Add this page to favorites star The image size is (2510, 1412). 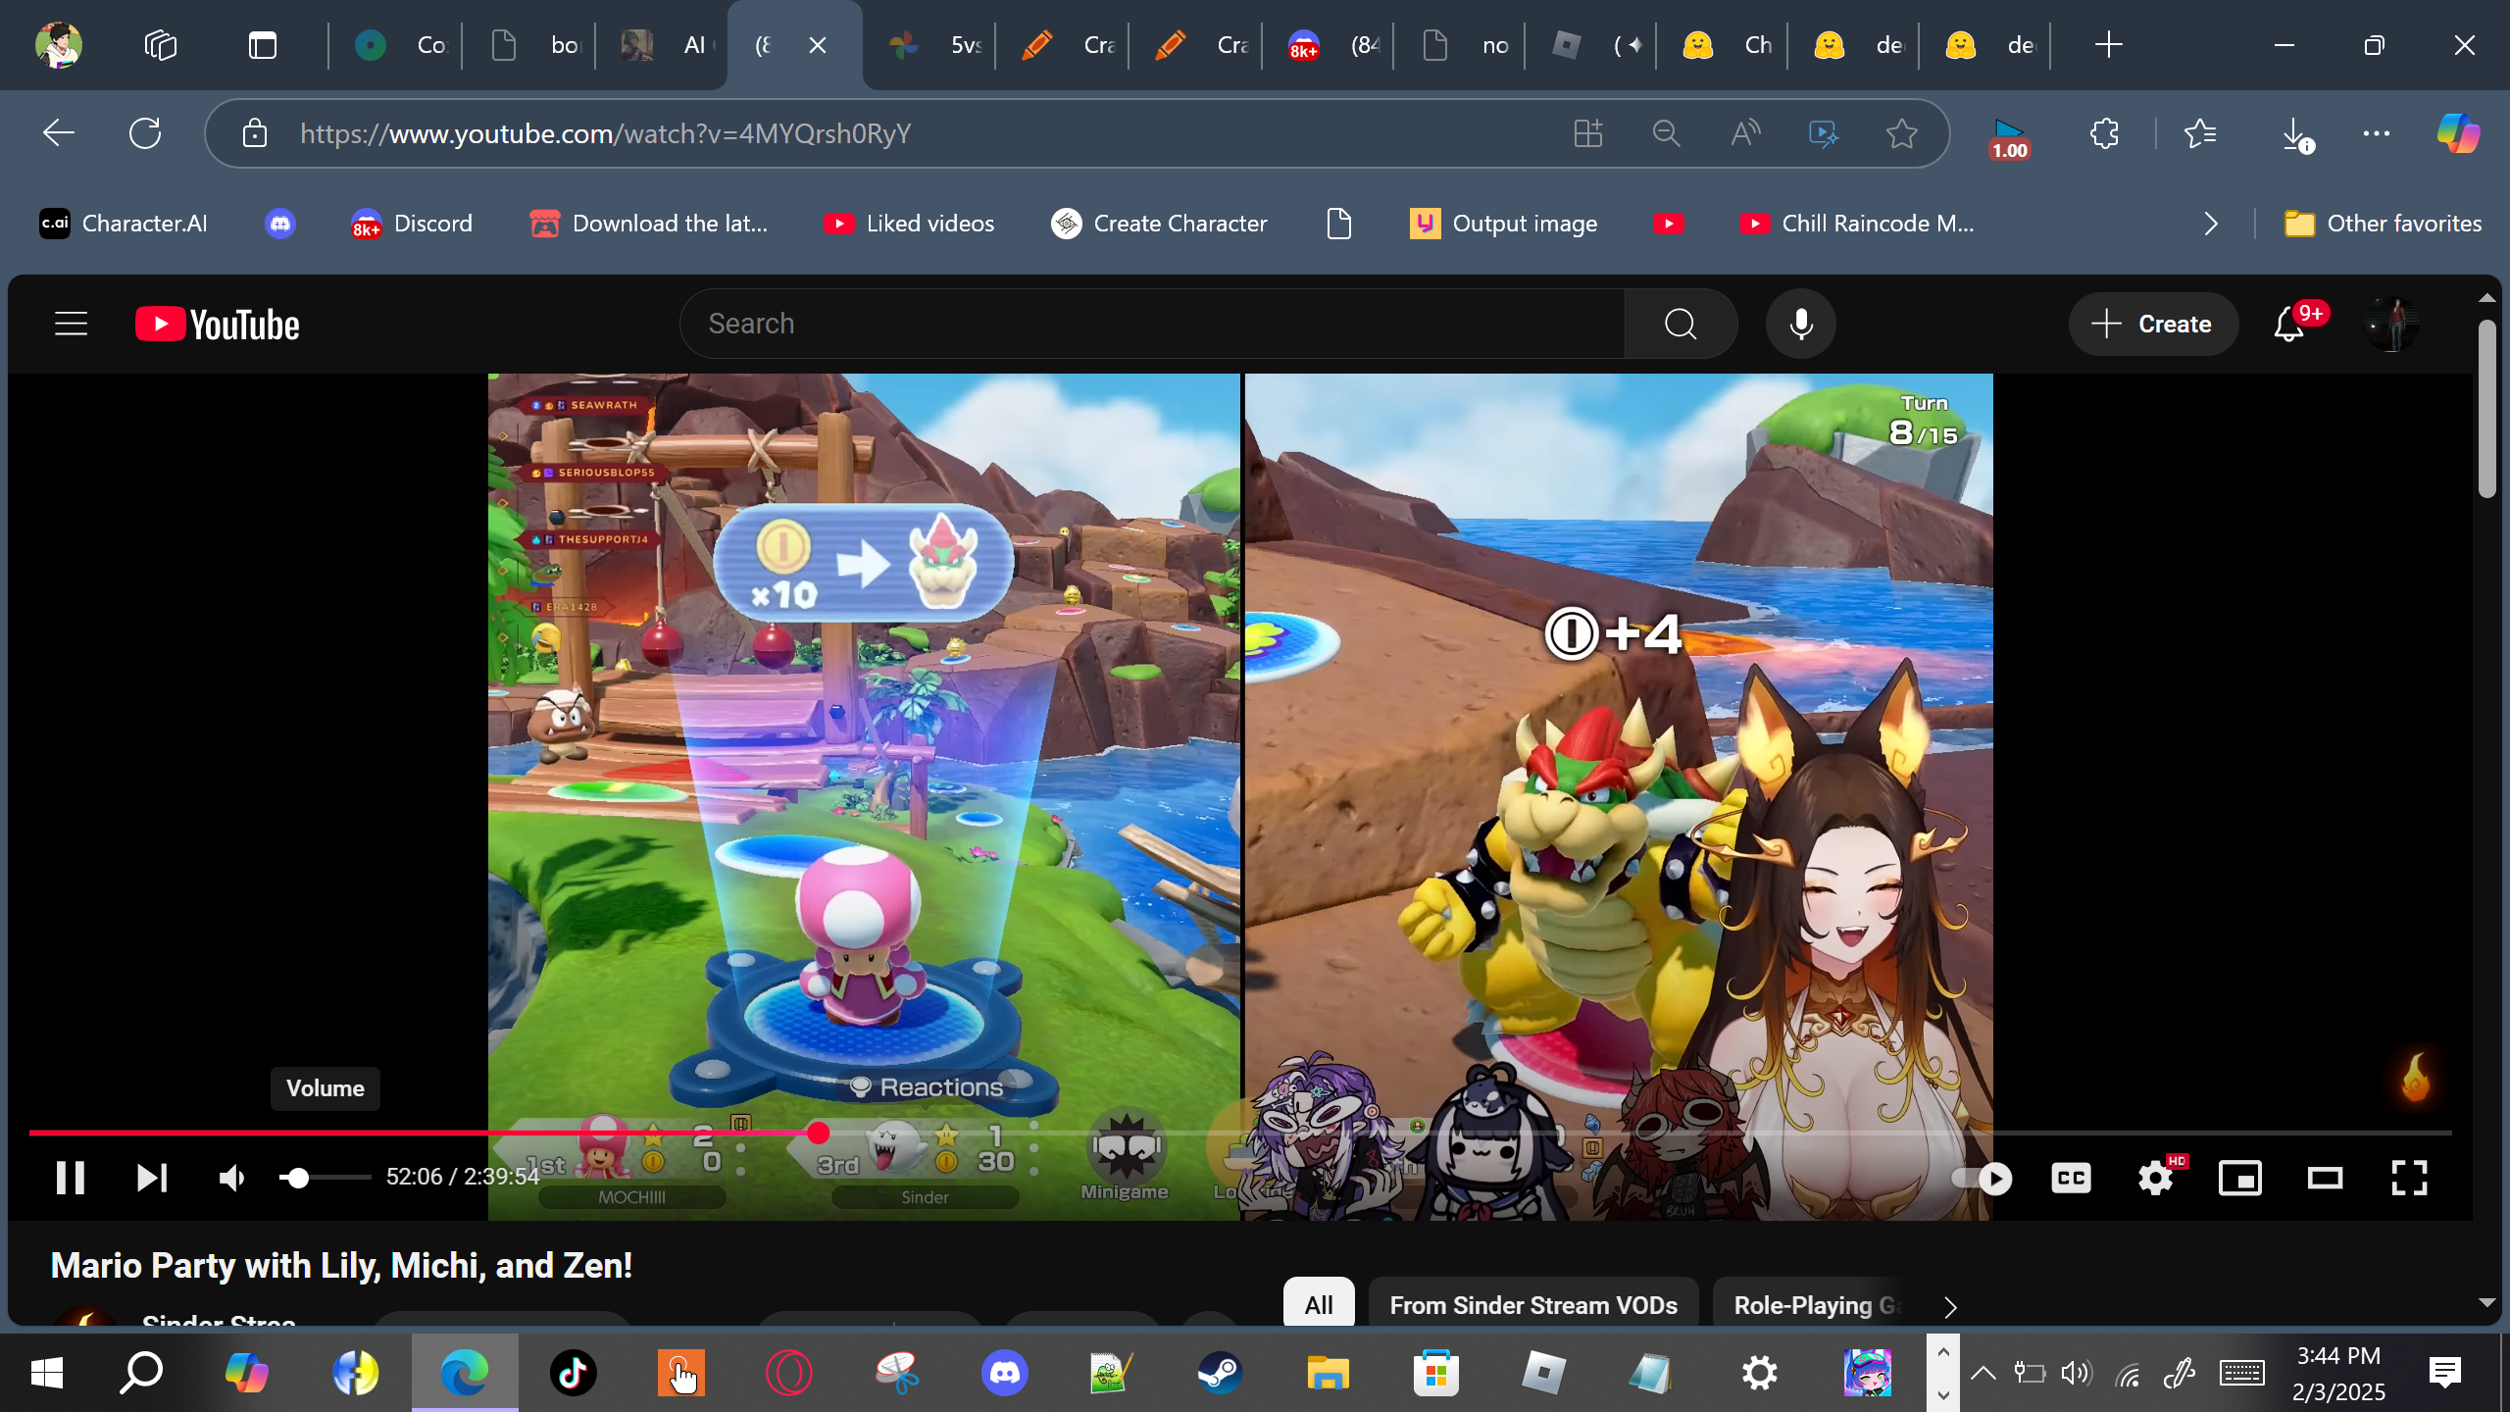1902,133
